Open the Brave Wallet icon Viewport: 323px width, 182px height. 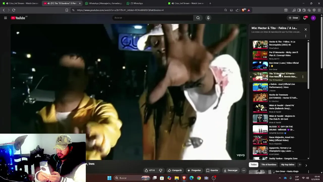304,10
